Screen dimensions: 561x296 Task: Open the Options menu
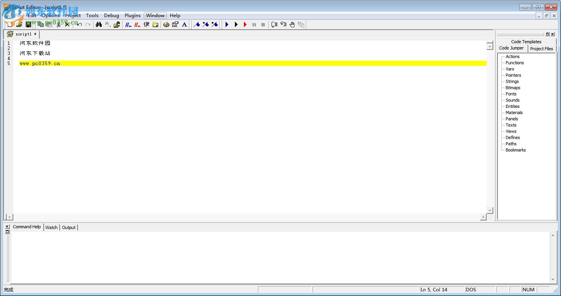51,16
